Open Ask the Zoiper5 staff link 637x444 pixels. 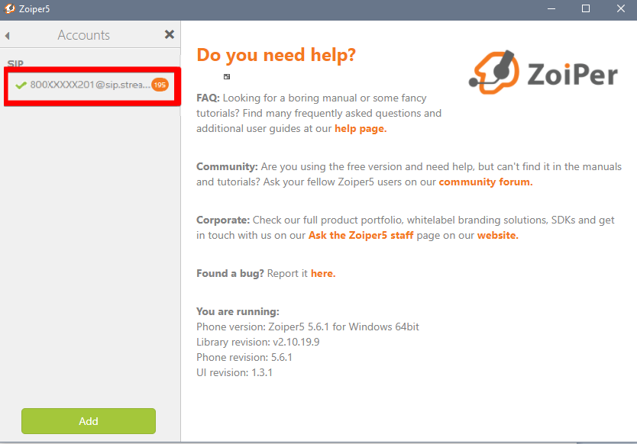[x=361, y=236]
